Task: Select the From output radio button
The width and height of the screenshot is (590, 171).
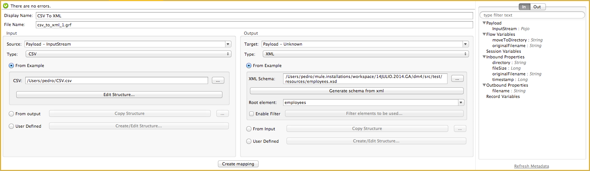Action: coord(11,114)
